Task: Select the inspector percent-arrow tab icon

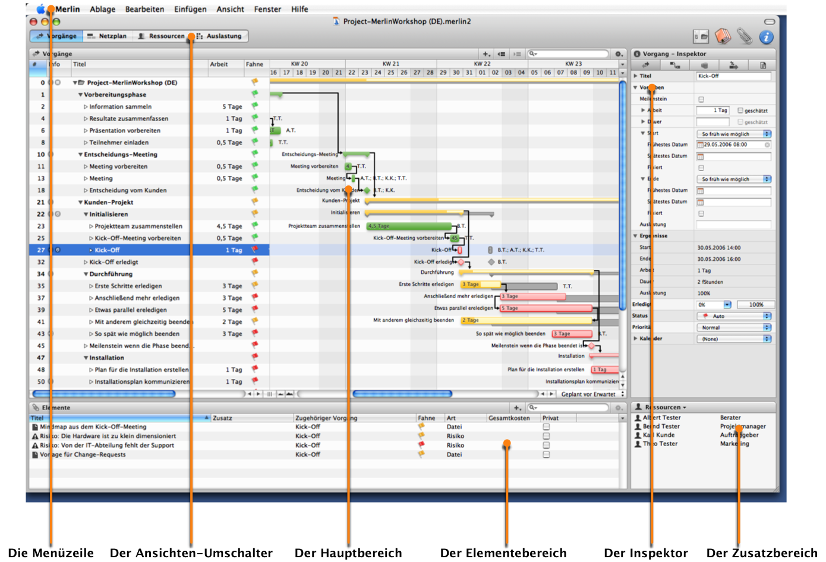Action: [733, 65]
